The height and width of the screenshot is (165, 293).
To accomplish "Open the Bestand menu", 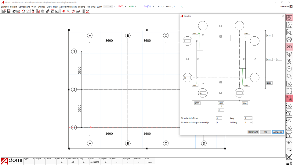I will click(5, 7).
